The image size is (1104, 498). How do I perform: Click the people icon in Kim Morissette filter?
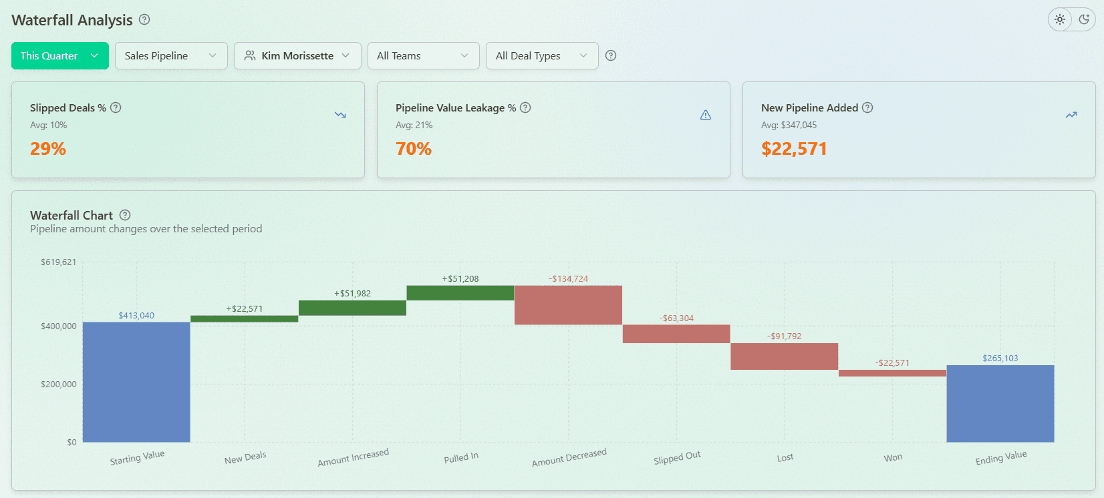[x=250, y=56]
